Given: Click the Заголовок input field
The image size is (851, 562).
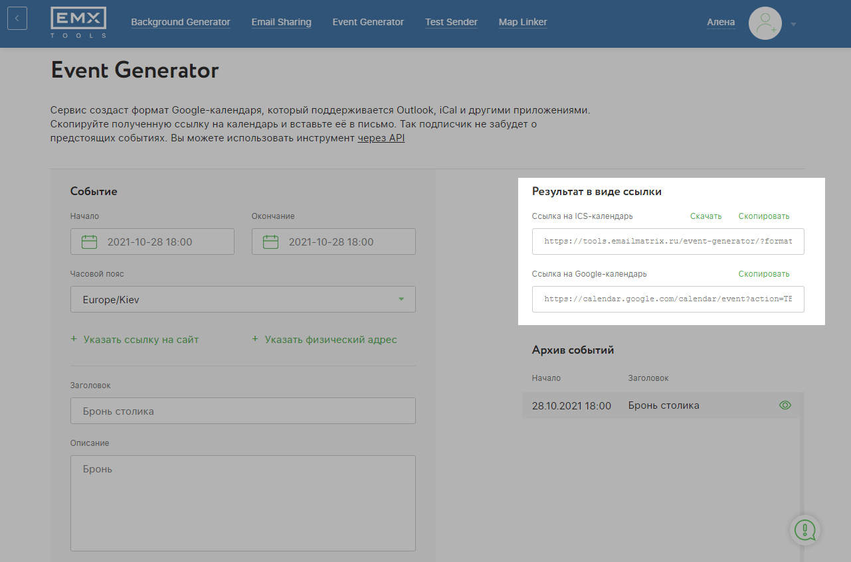Looking at the screenshot, I should (x=242, y=411).
